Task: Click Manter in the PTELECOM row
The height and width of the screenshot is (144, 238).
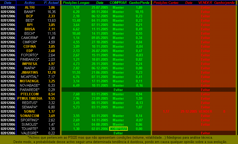Action: point(118,94)
